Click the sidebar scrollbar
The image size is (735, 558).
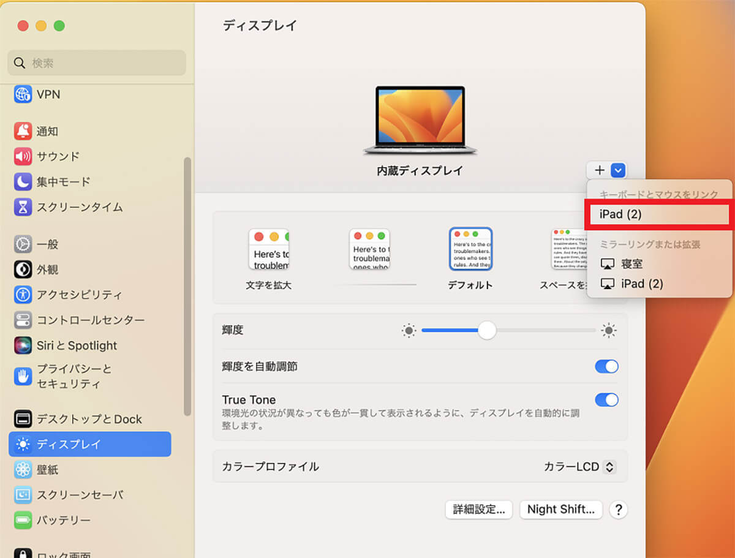point(187,287)
